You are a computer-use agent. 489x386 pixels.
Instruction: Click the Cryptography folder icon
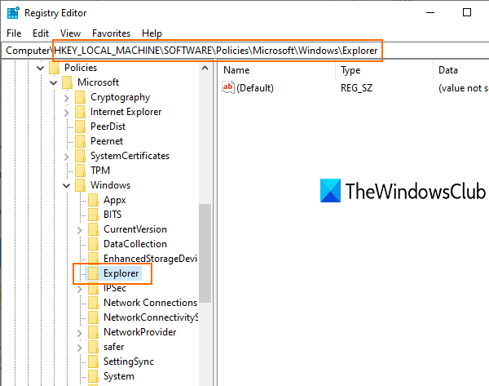[81, 97]
